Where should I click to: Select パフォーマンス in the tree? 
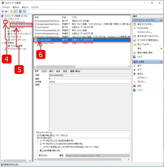pos(16,37)
